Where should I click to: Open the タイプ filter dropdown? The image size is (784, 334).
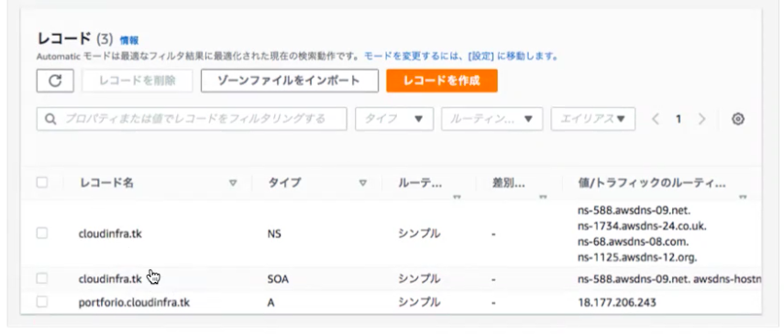point(394,119)
